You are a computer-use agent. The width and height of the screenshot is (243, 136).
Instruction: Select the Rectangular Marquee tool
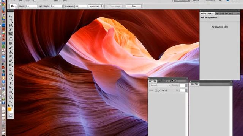[x=10, y=21]
